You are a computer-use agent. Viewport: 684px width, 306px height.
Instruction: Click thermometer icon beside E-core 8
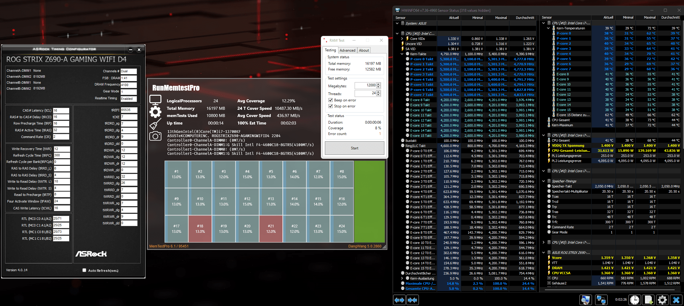coord(554,74)
